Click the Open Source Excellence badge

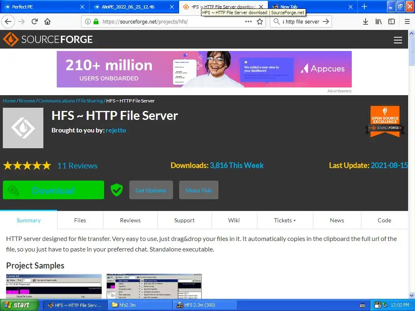pos(385,121)
